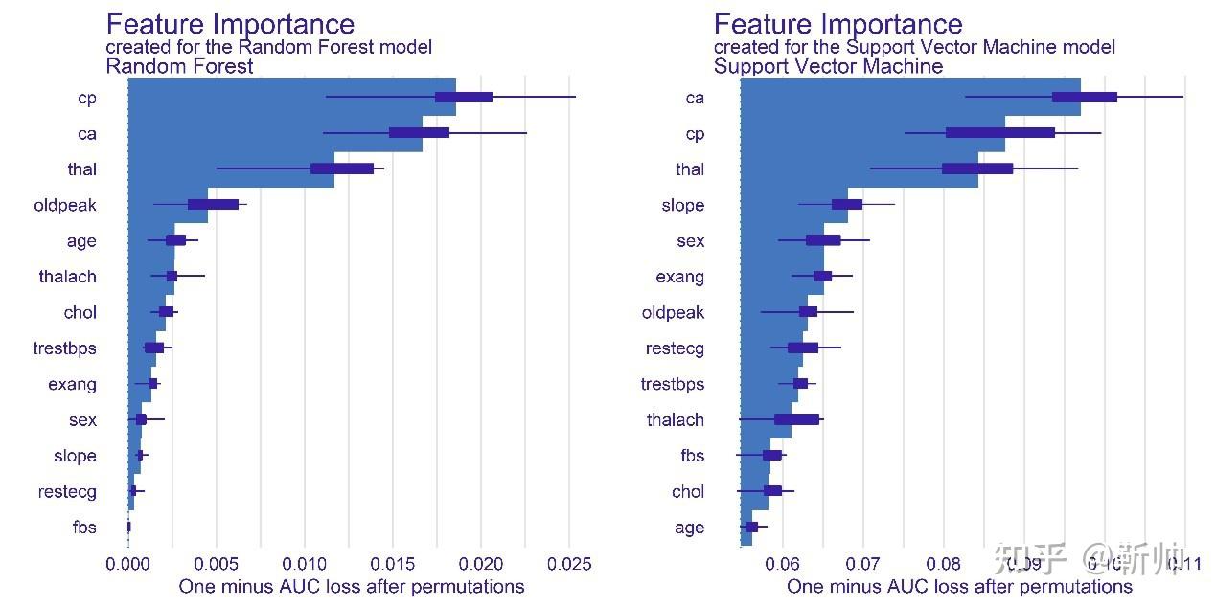The height and width of the screenshot is (607, 1216).
Task: Click the cp label in Random Forest chart
Action: (87, 98)
